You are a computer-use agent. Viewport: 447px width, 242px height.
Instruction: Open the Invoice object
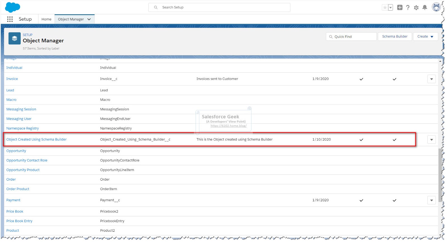click(12, 79)
